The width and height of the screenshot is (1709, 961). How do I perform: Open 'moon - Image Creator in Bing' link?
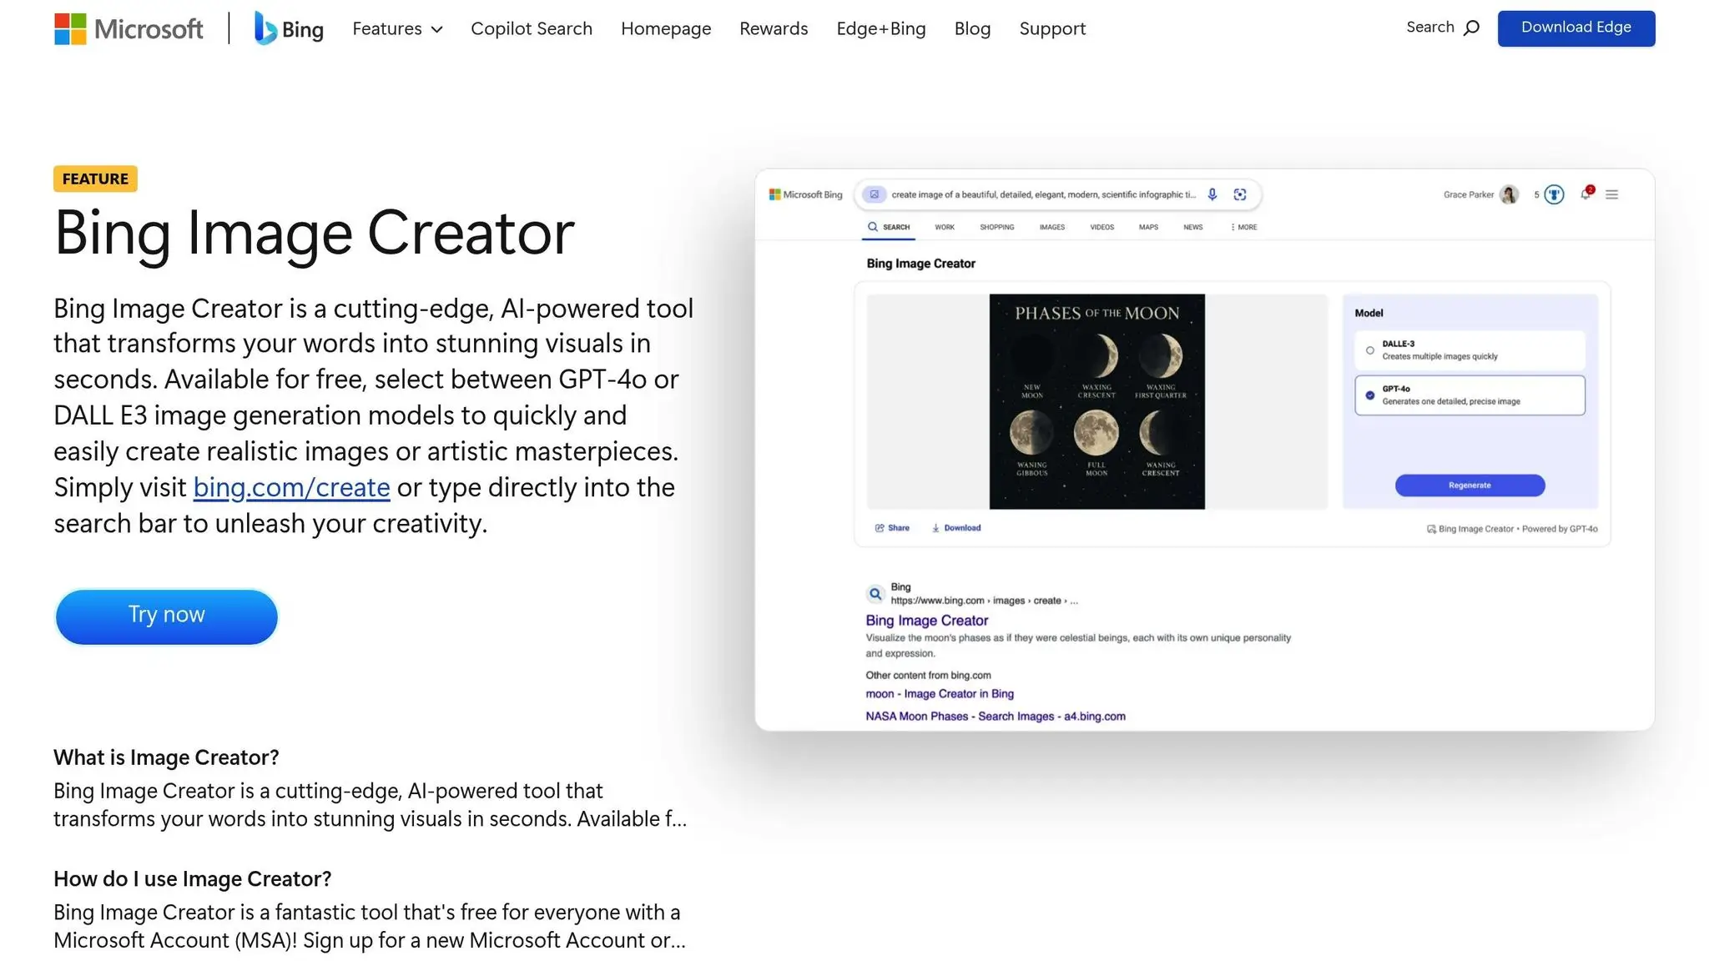(x=940, y=694)
